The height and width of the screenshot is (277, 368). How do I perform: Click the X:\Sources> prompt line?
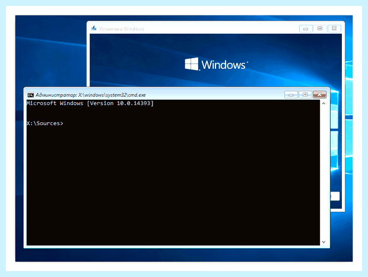click(45, 123)
